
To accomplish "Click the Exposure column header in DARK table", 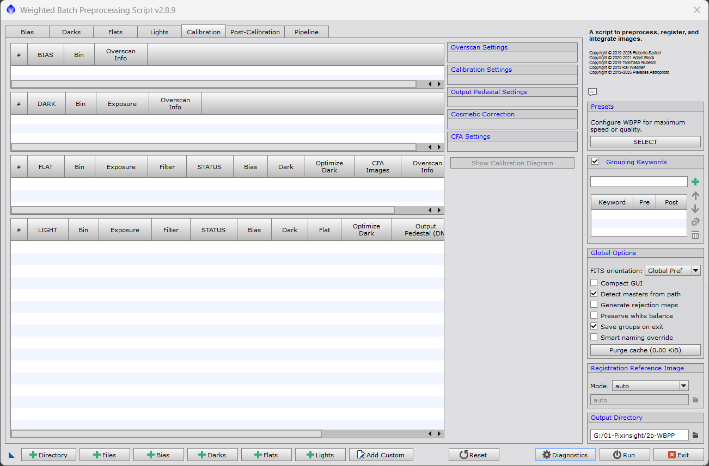I will 123,104.
